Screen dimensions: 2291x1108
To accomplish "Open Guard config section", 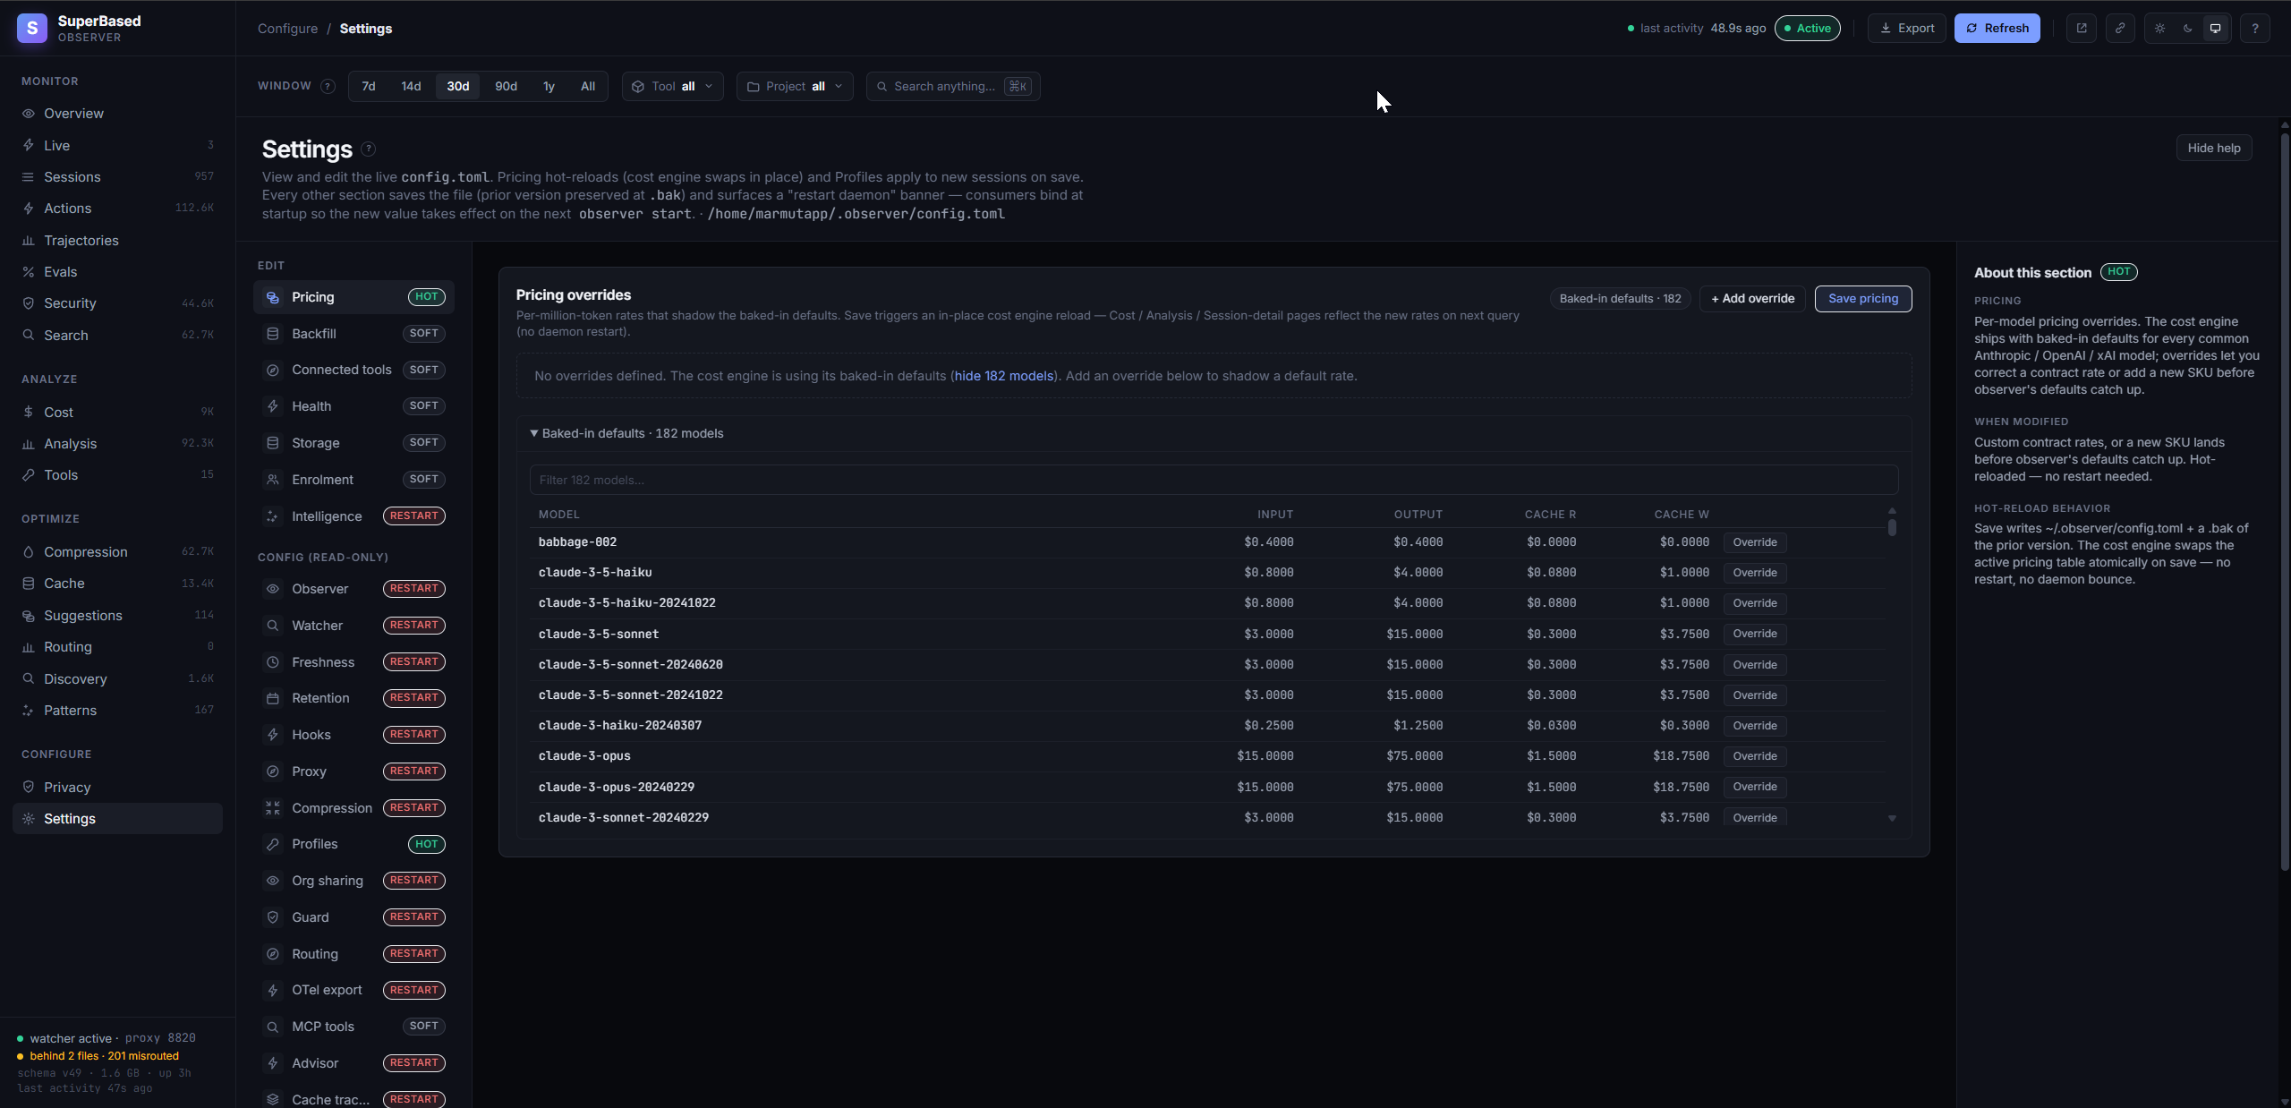I will (353, 917).
